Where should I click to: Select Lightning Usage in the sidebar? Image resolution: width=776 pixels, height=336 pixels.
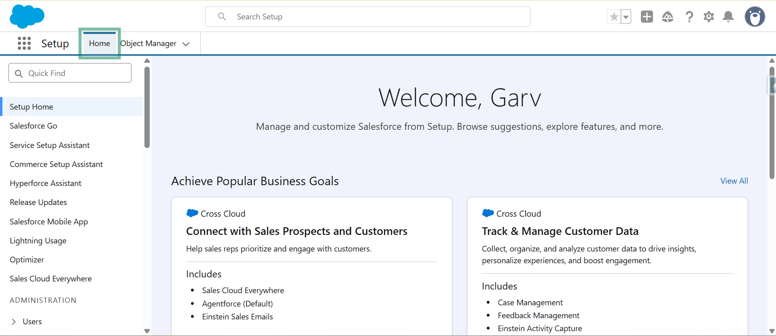coord(38,241)
